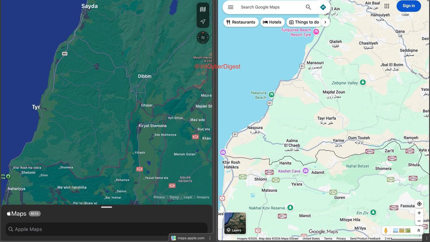Select the Hotels category chip
This screenshot has height=242, width=430.
[273, 22]
